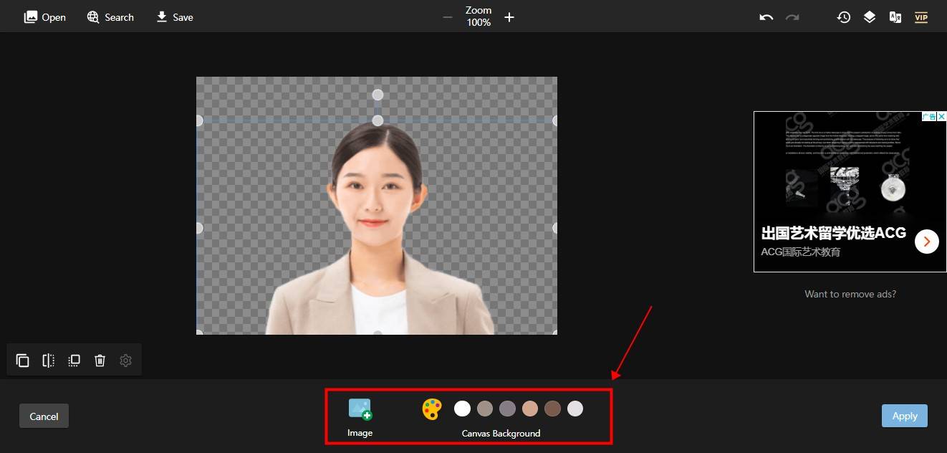The image size is (947, 453).
Task: Click the Want to remove ads link
Action: [850, 294]
